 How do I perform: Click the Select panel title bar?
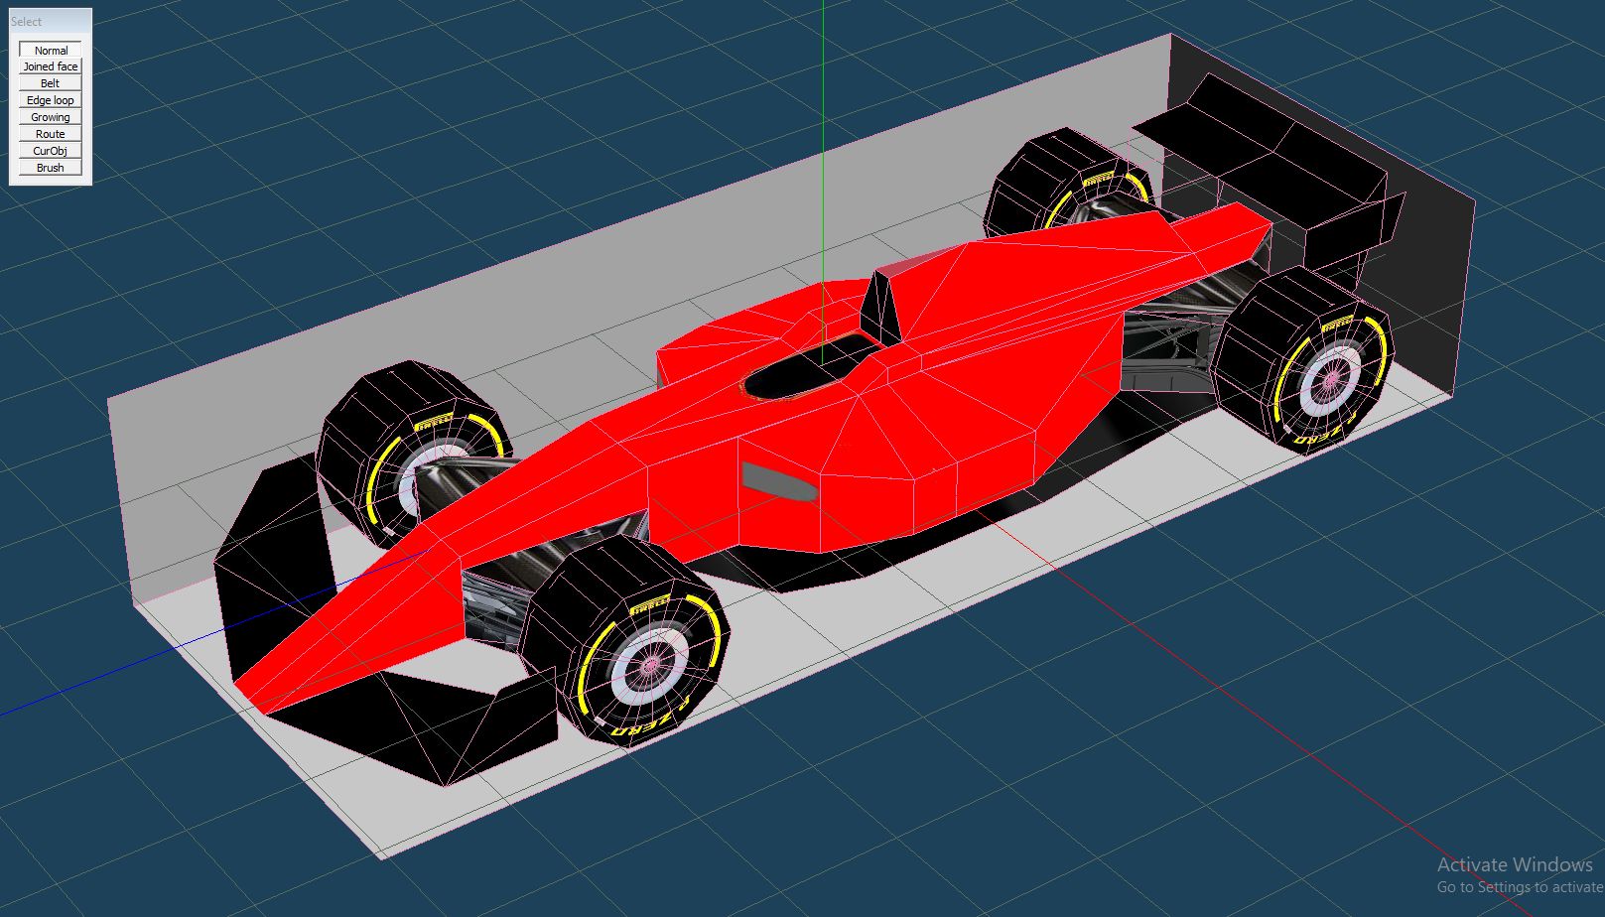51,21
